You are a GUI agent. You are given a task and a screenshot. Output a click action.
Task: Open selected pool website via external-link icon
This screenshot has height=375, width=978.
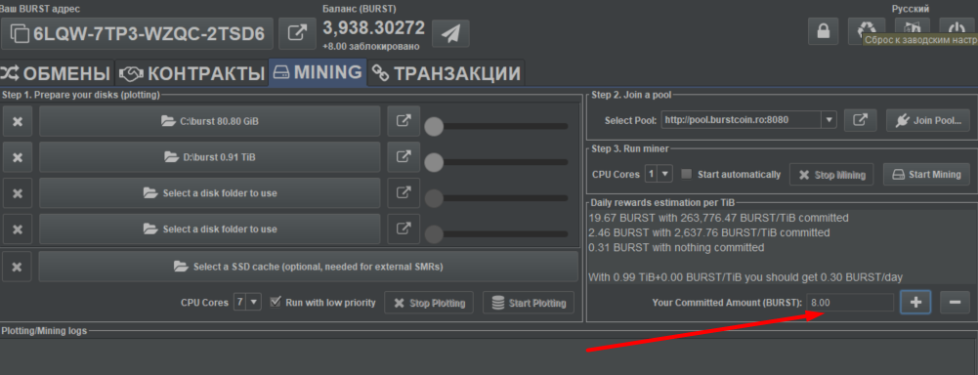(861, 120)
